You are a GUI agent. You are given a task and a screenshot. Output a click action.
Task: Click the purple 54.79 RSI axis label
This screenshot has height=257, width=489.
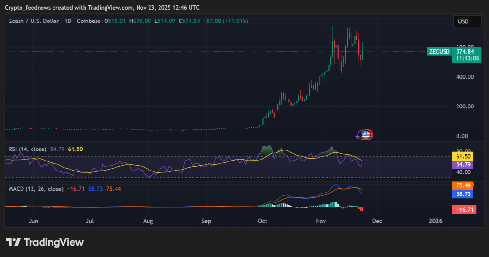(463, 164)
